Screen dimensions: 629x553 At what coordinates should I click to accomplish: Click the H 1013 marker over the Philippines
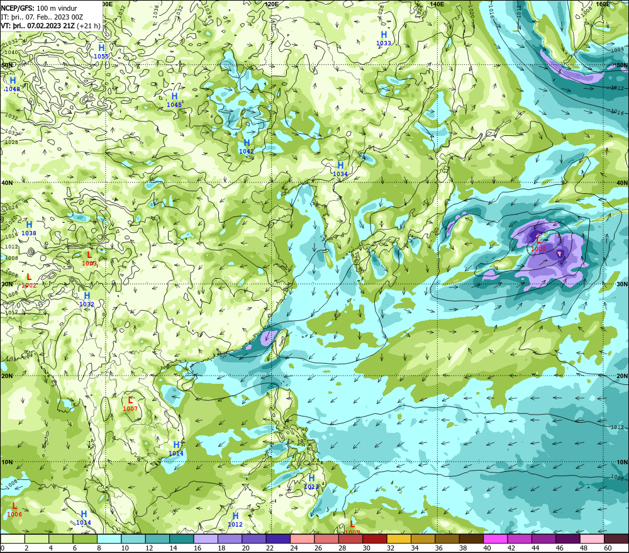pos(311,481)
